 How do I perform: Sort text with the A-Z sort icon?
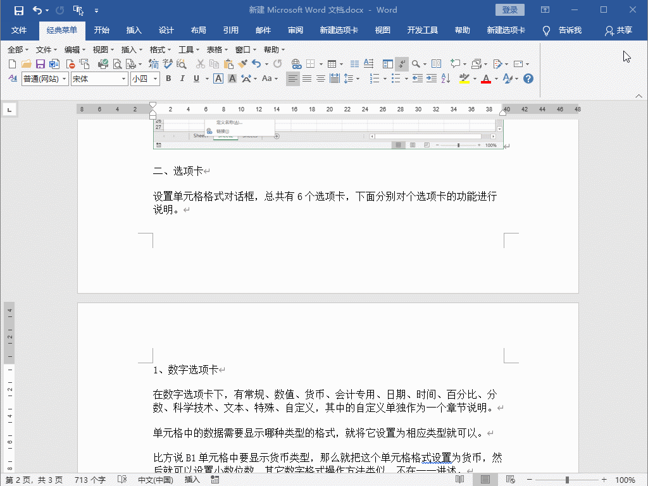point(445,78)
